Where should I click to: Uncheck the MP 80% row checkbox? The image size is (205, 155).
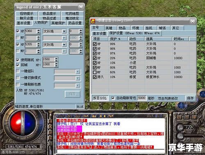tap(95, 68)
